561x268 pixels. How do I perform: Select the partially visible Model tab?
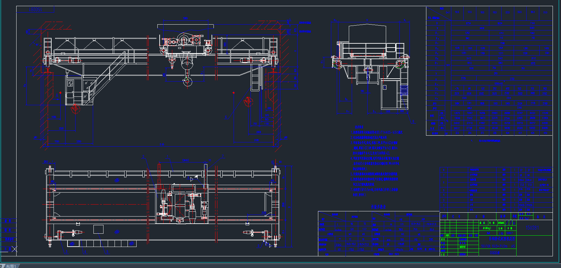pos(1,266)
